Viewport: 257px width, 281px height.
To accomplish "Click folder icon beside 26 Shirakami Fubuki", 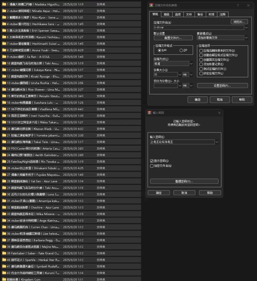I will (4, 168).
